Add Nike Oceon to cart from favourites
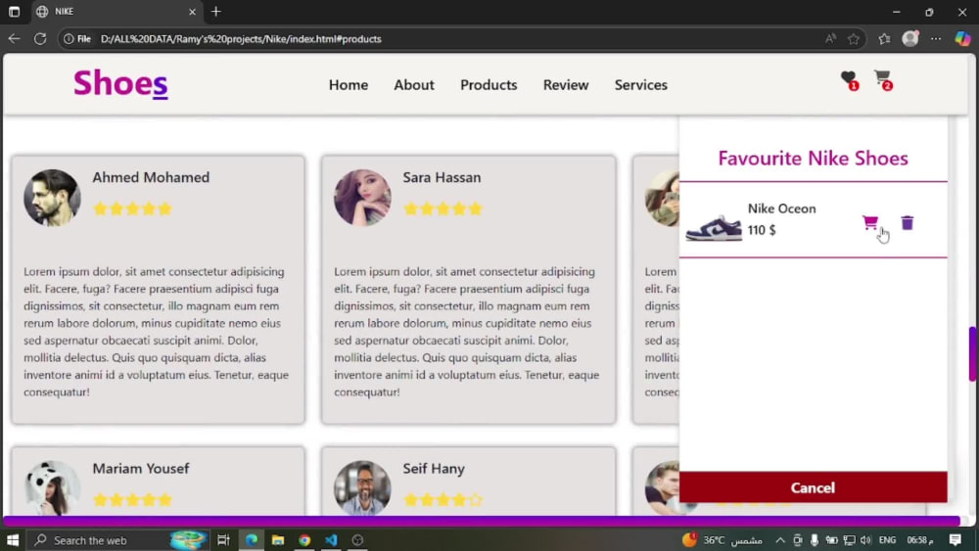The height and width of the screenshot is (551, 979). (x=869, y=222)
